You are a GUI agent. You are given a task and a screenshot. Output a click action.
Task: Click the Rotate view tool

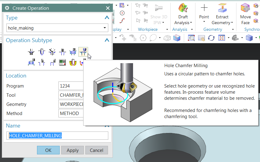211,38
